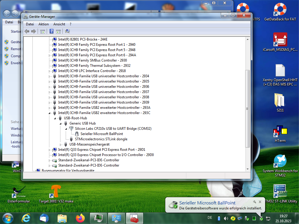This screenshot has height=224, width=299.
Task: Open the Ansicht menu
Action: 59,24
